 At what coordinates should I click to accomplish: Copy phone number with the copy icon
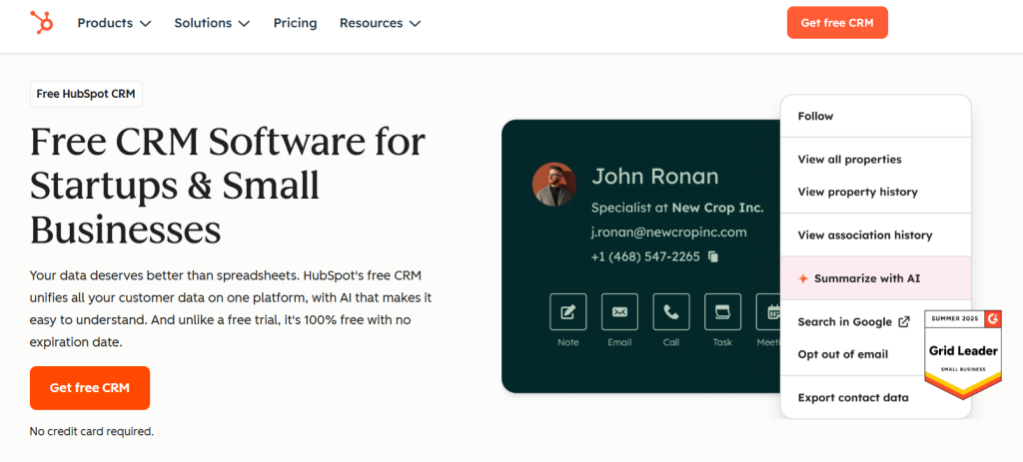(713, 256)
